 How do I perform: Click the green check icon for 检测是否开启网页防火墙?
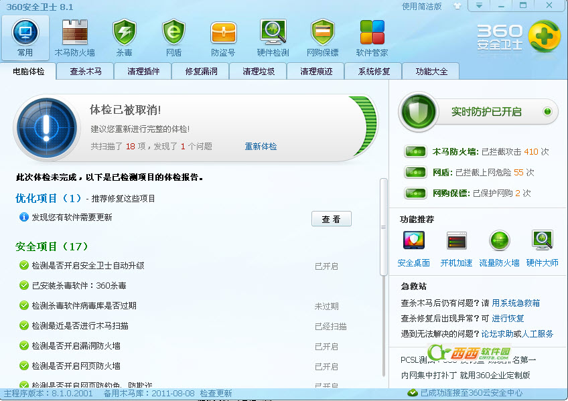pos(24,366)
